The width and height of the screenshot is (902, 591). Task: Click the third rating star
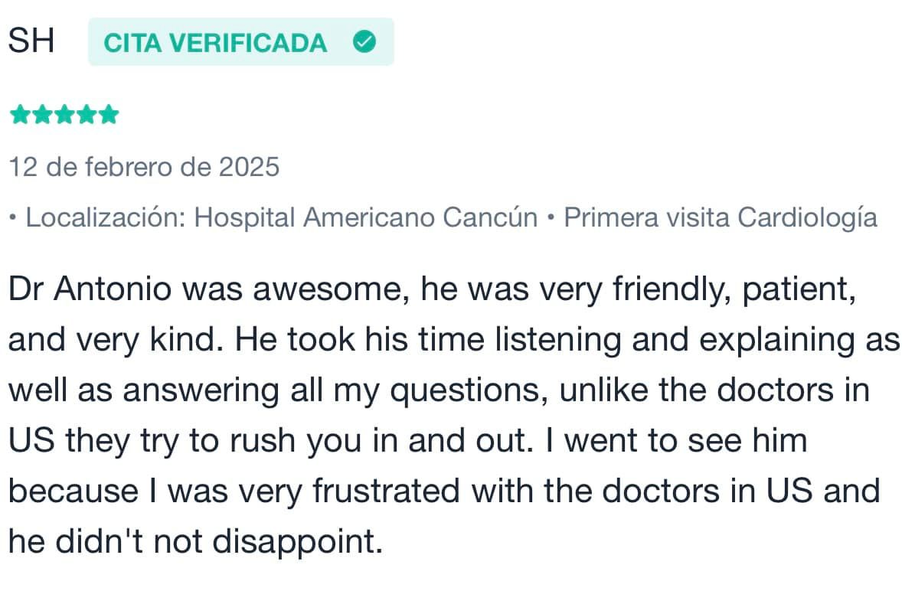click(64, 115)
